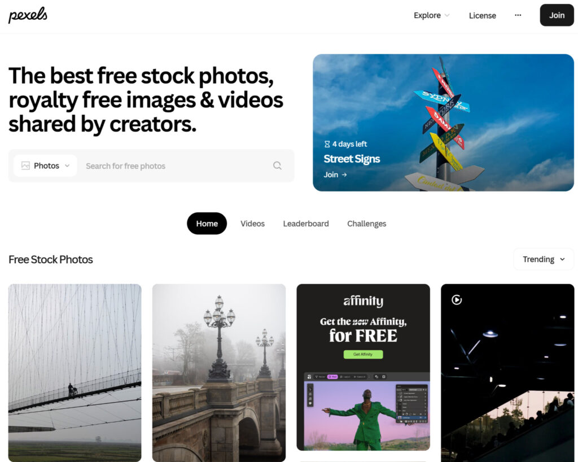The height and width of the screenshot is (462, 578).
Task: Click the arrow next to Join in banner
Action: [x=344, y=175]
